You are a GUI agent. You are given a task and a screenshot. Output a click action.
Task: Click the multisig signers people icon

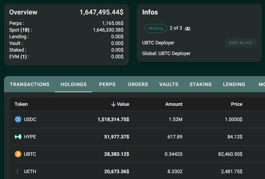[x=187, y=28]
